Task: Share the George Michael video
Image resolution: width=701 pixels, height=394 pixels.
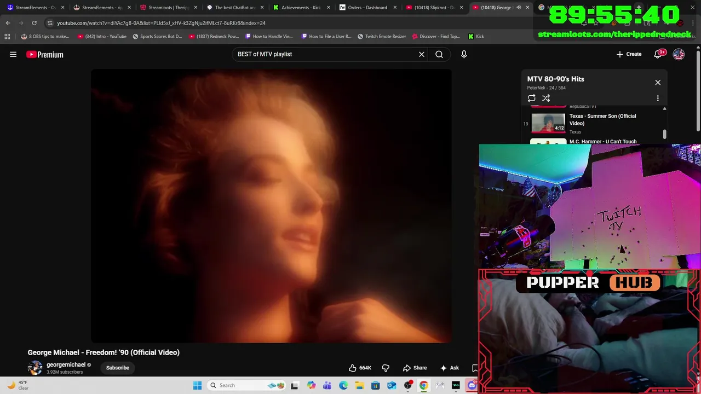Action: coord(415,368)
